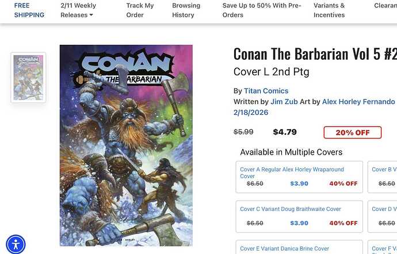The height and width of the screenshot is (254, 397).
Task: Select the small cover thumbnail
Action: point(28,78)
